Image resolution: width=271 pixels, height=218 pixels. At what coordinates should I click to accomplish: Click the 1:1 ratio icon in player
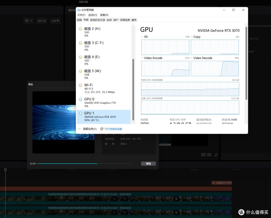[x=209, y=155]
